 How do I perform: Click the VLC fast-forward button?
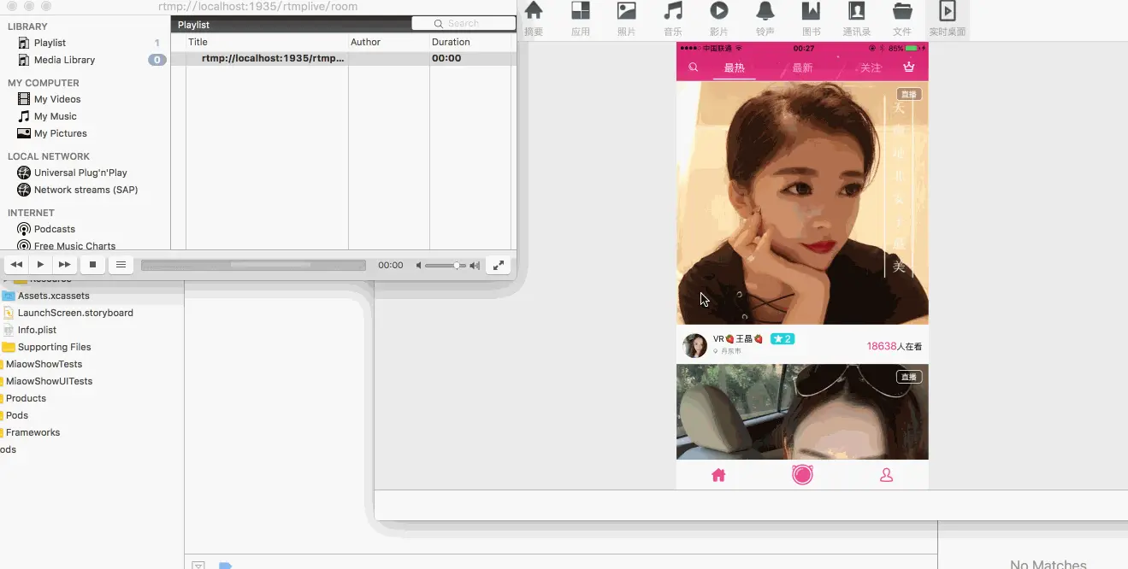64,265
